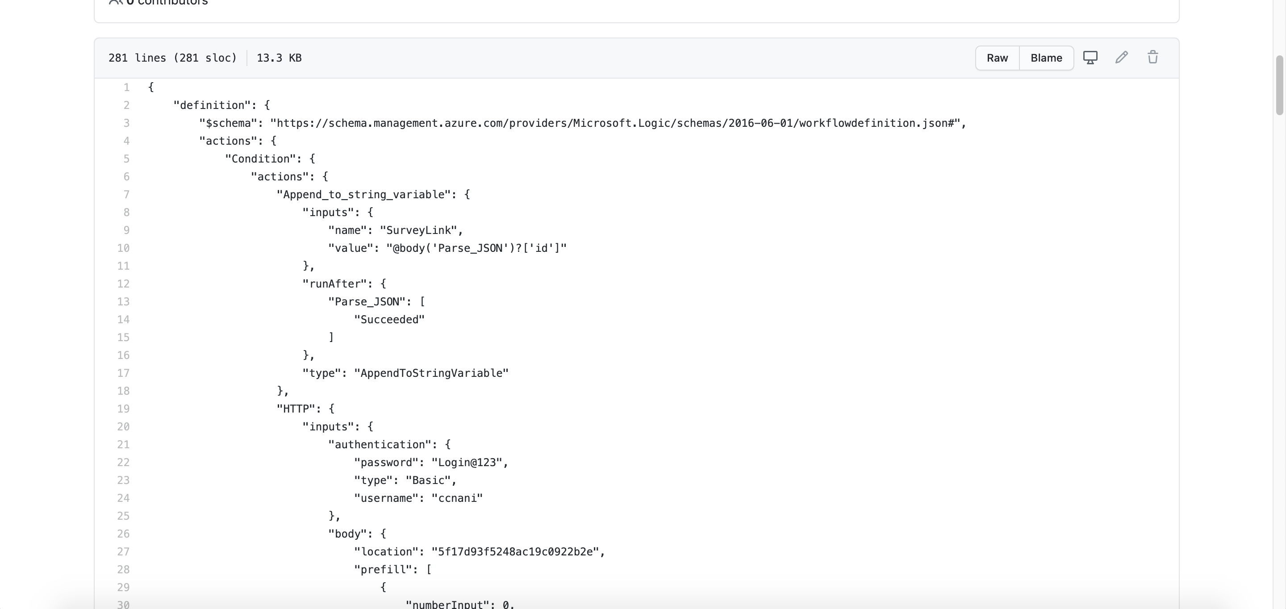
Task: Click "inputs" key on line 20
Action: coord(328,427)
